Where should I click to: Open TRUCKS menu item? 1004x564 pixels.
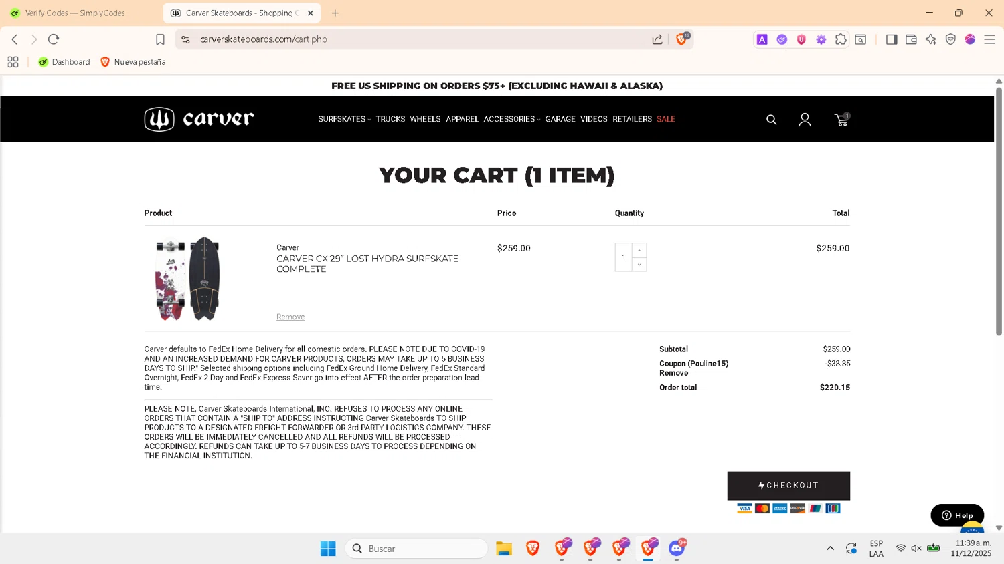pos(390,119)
